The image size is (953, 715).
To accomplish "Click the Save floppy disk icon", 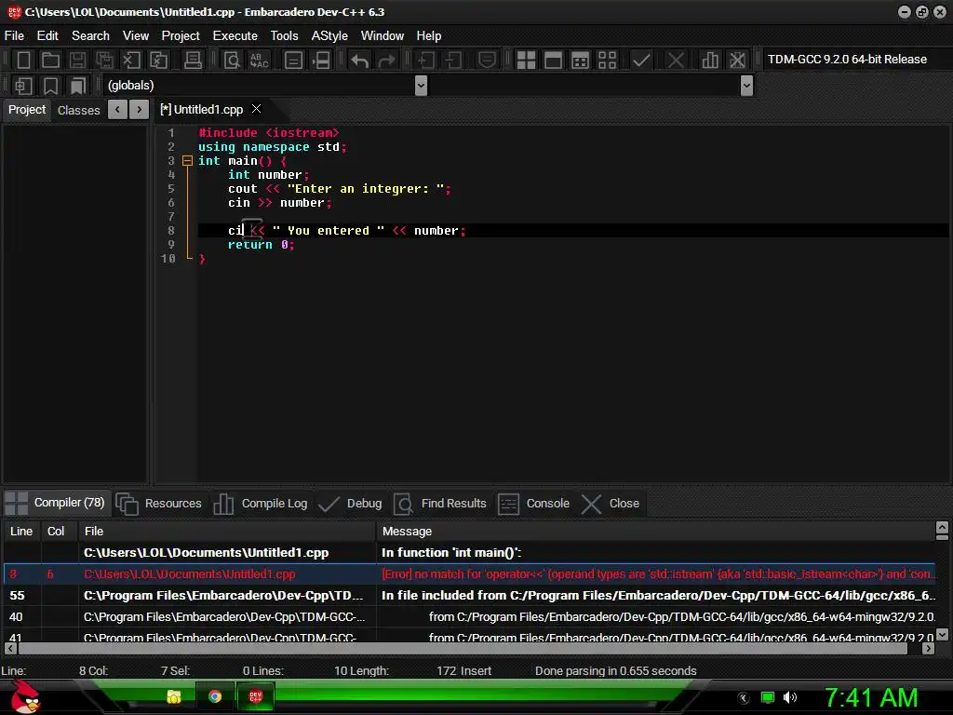I will [x=77, y=60].
